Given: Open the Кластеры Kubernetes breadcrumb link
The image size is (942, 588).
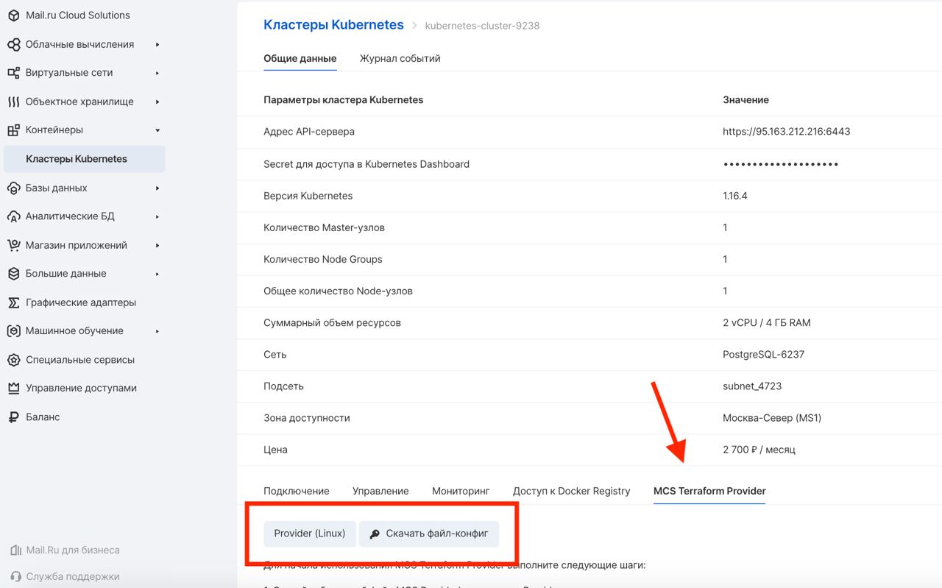Looking at the screenshot, I should [333, 24].
